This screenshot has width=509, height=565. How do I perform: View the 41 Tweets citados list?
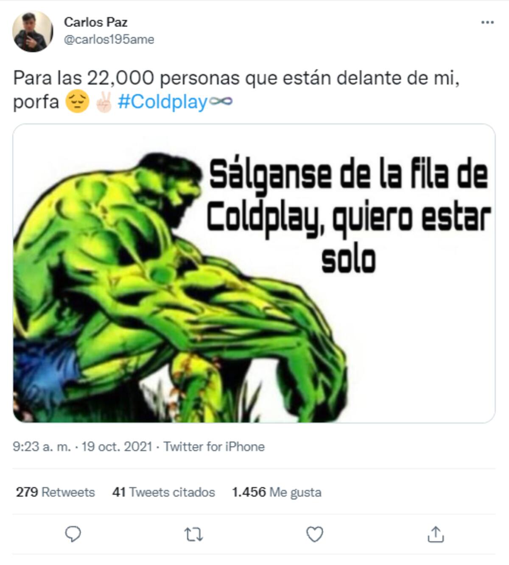click(x=164, y=492)
